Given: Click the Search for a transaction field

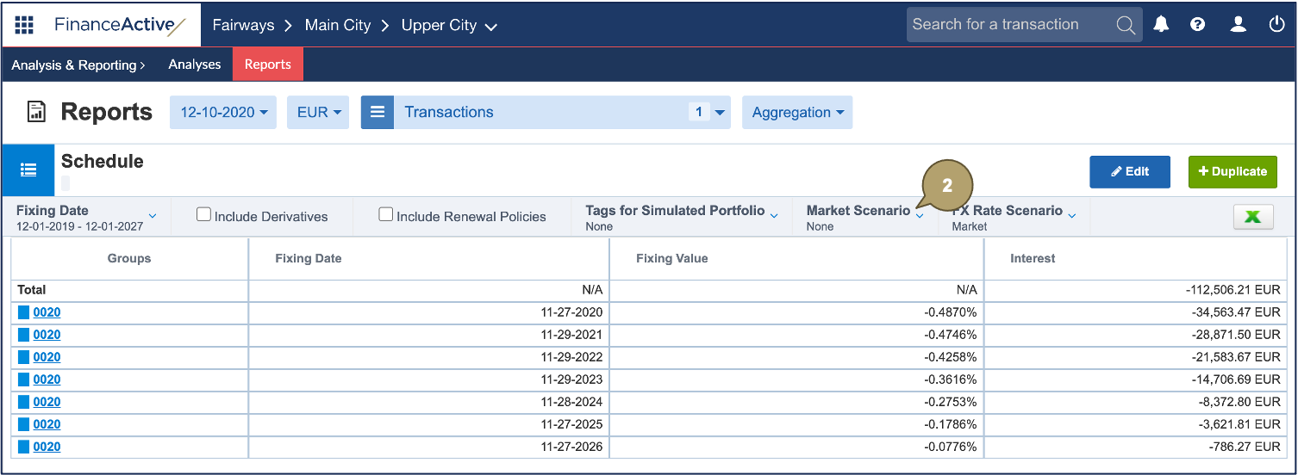Looking at the screenshot, I should [1008, 25].
